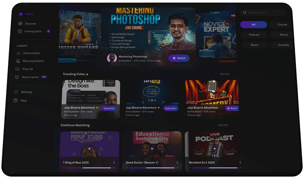Open options menu for Good Doctor (Season 1)

coord(176,162)
